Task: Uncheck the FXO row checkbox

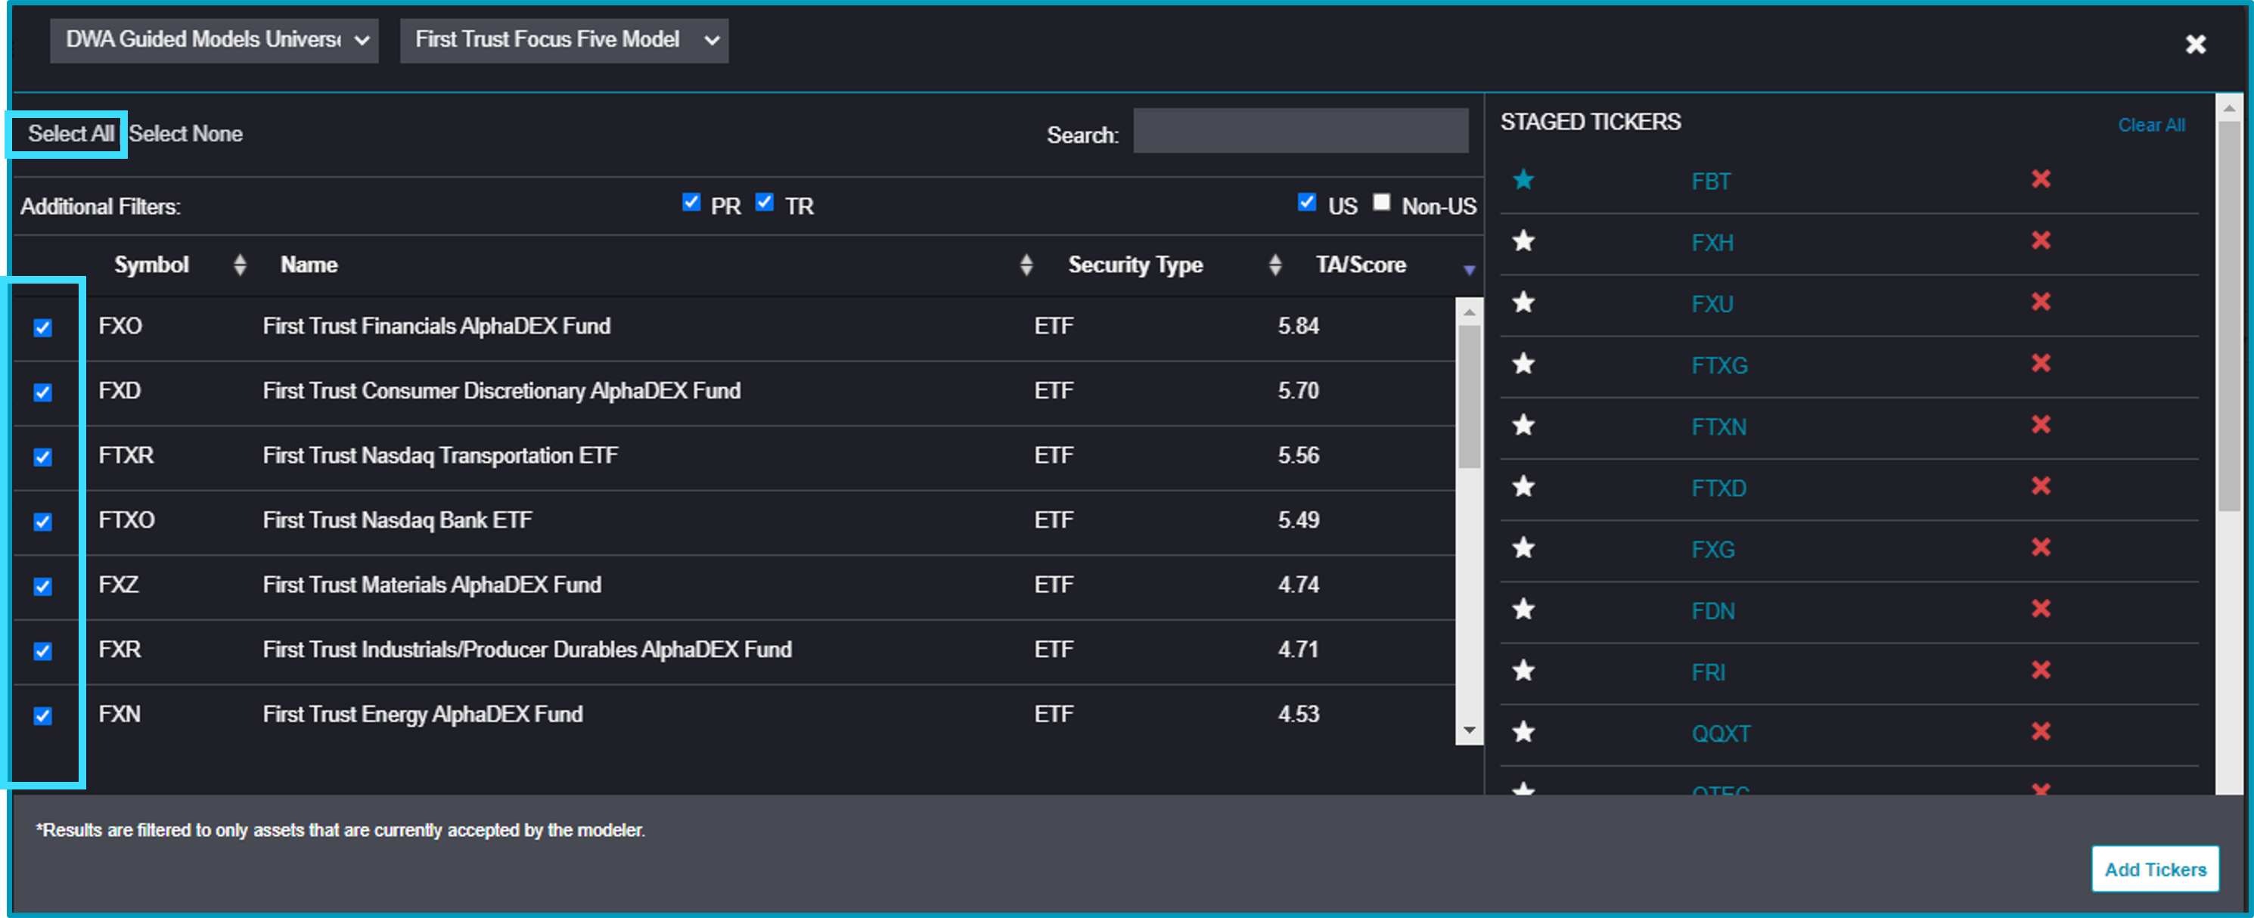Action: pos(43,327)
